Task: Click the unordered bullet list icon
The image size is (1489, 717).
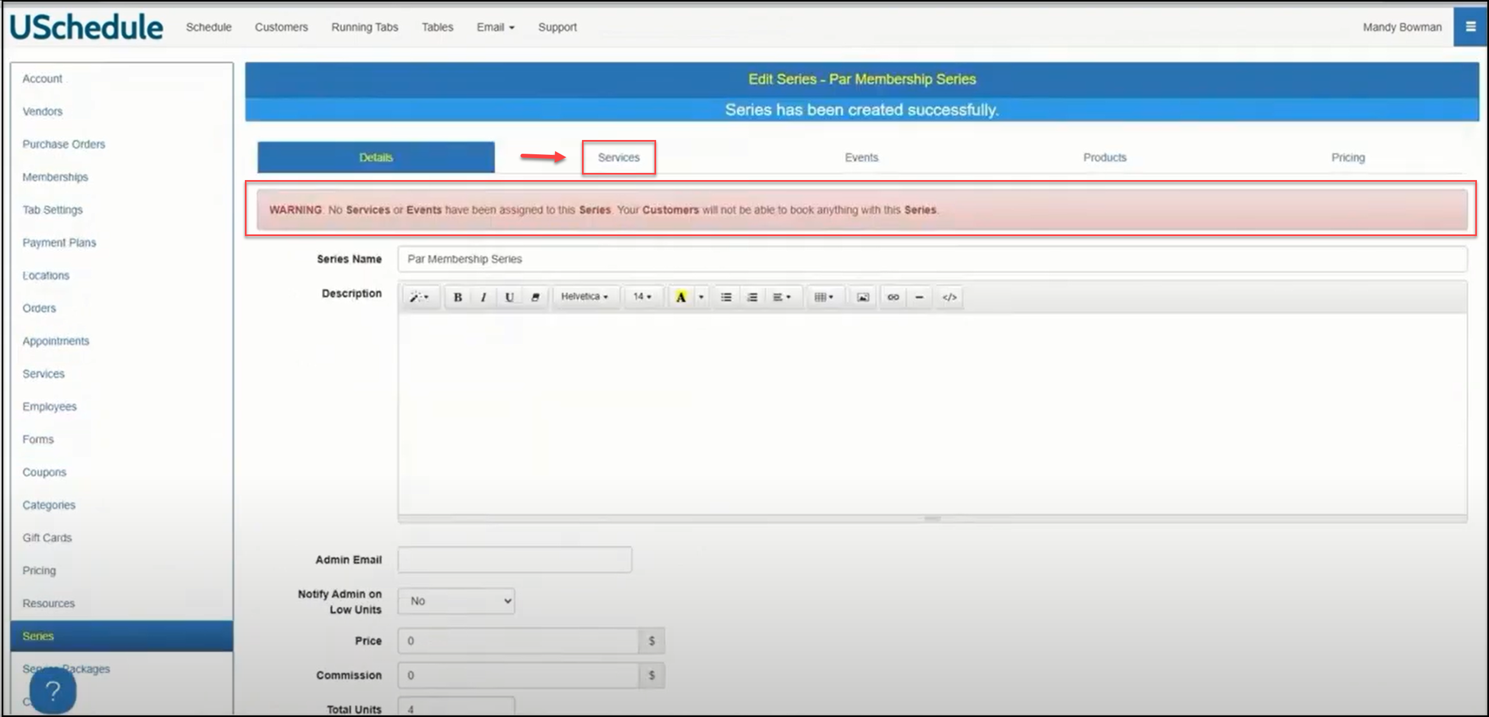Action: click(x=726, y=297)
